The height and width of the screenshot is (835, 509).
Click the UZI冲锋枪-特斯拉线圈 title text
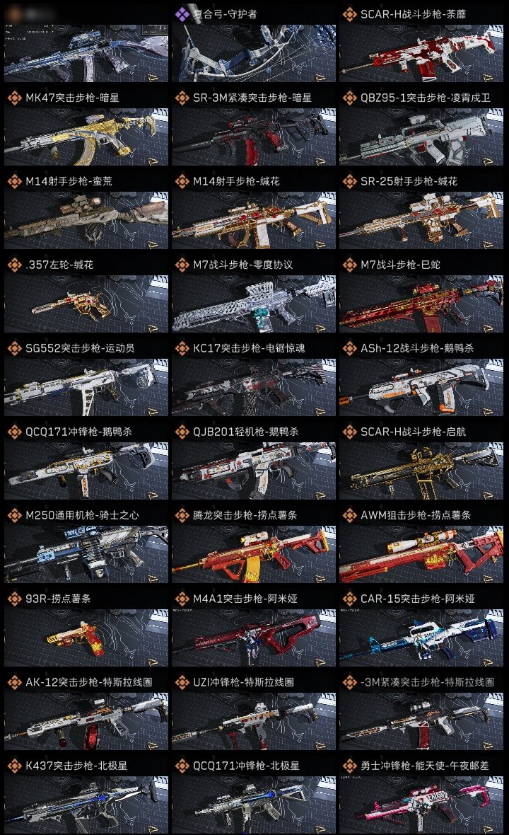tap(244, 682)
